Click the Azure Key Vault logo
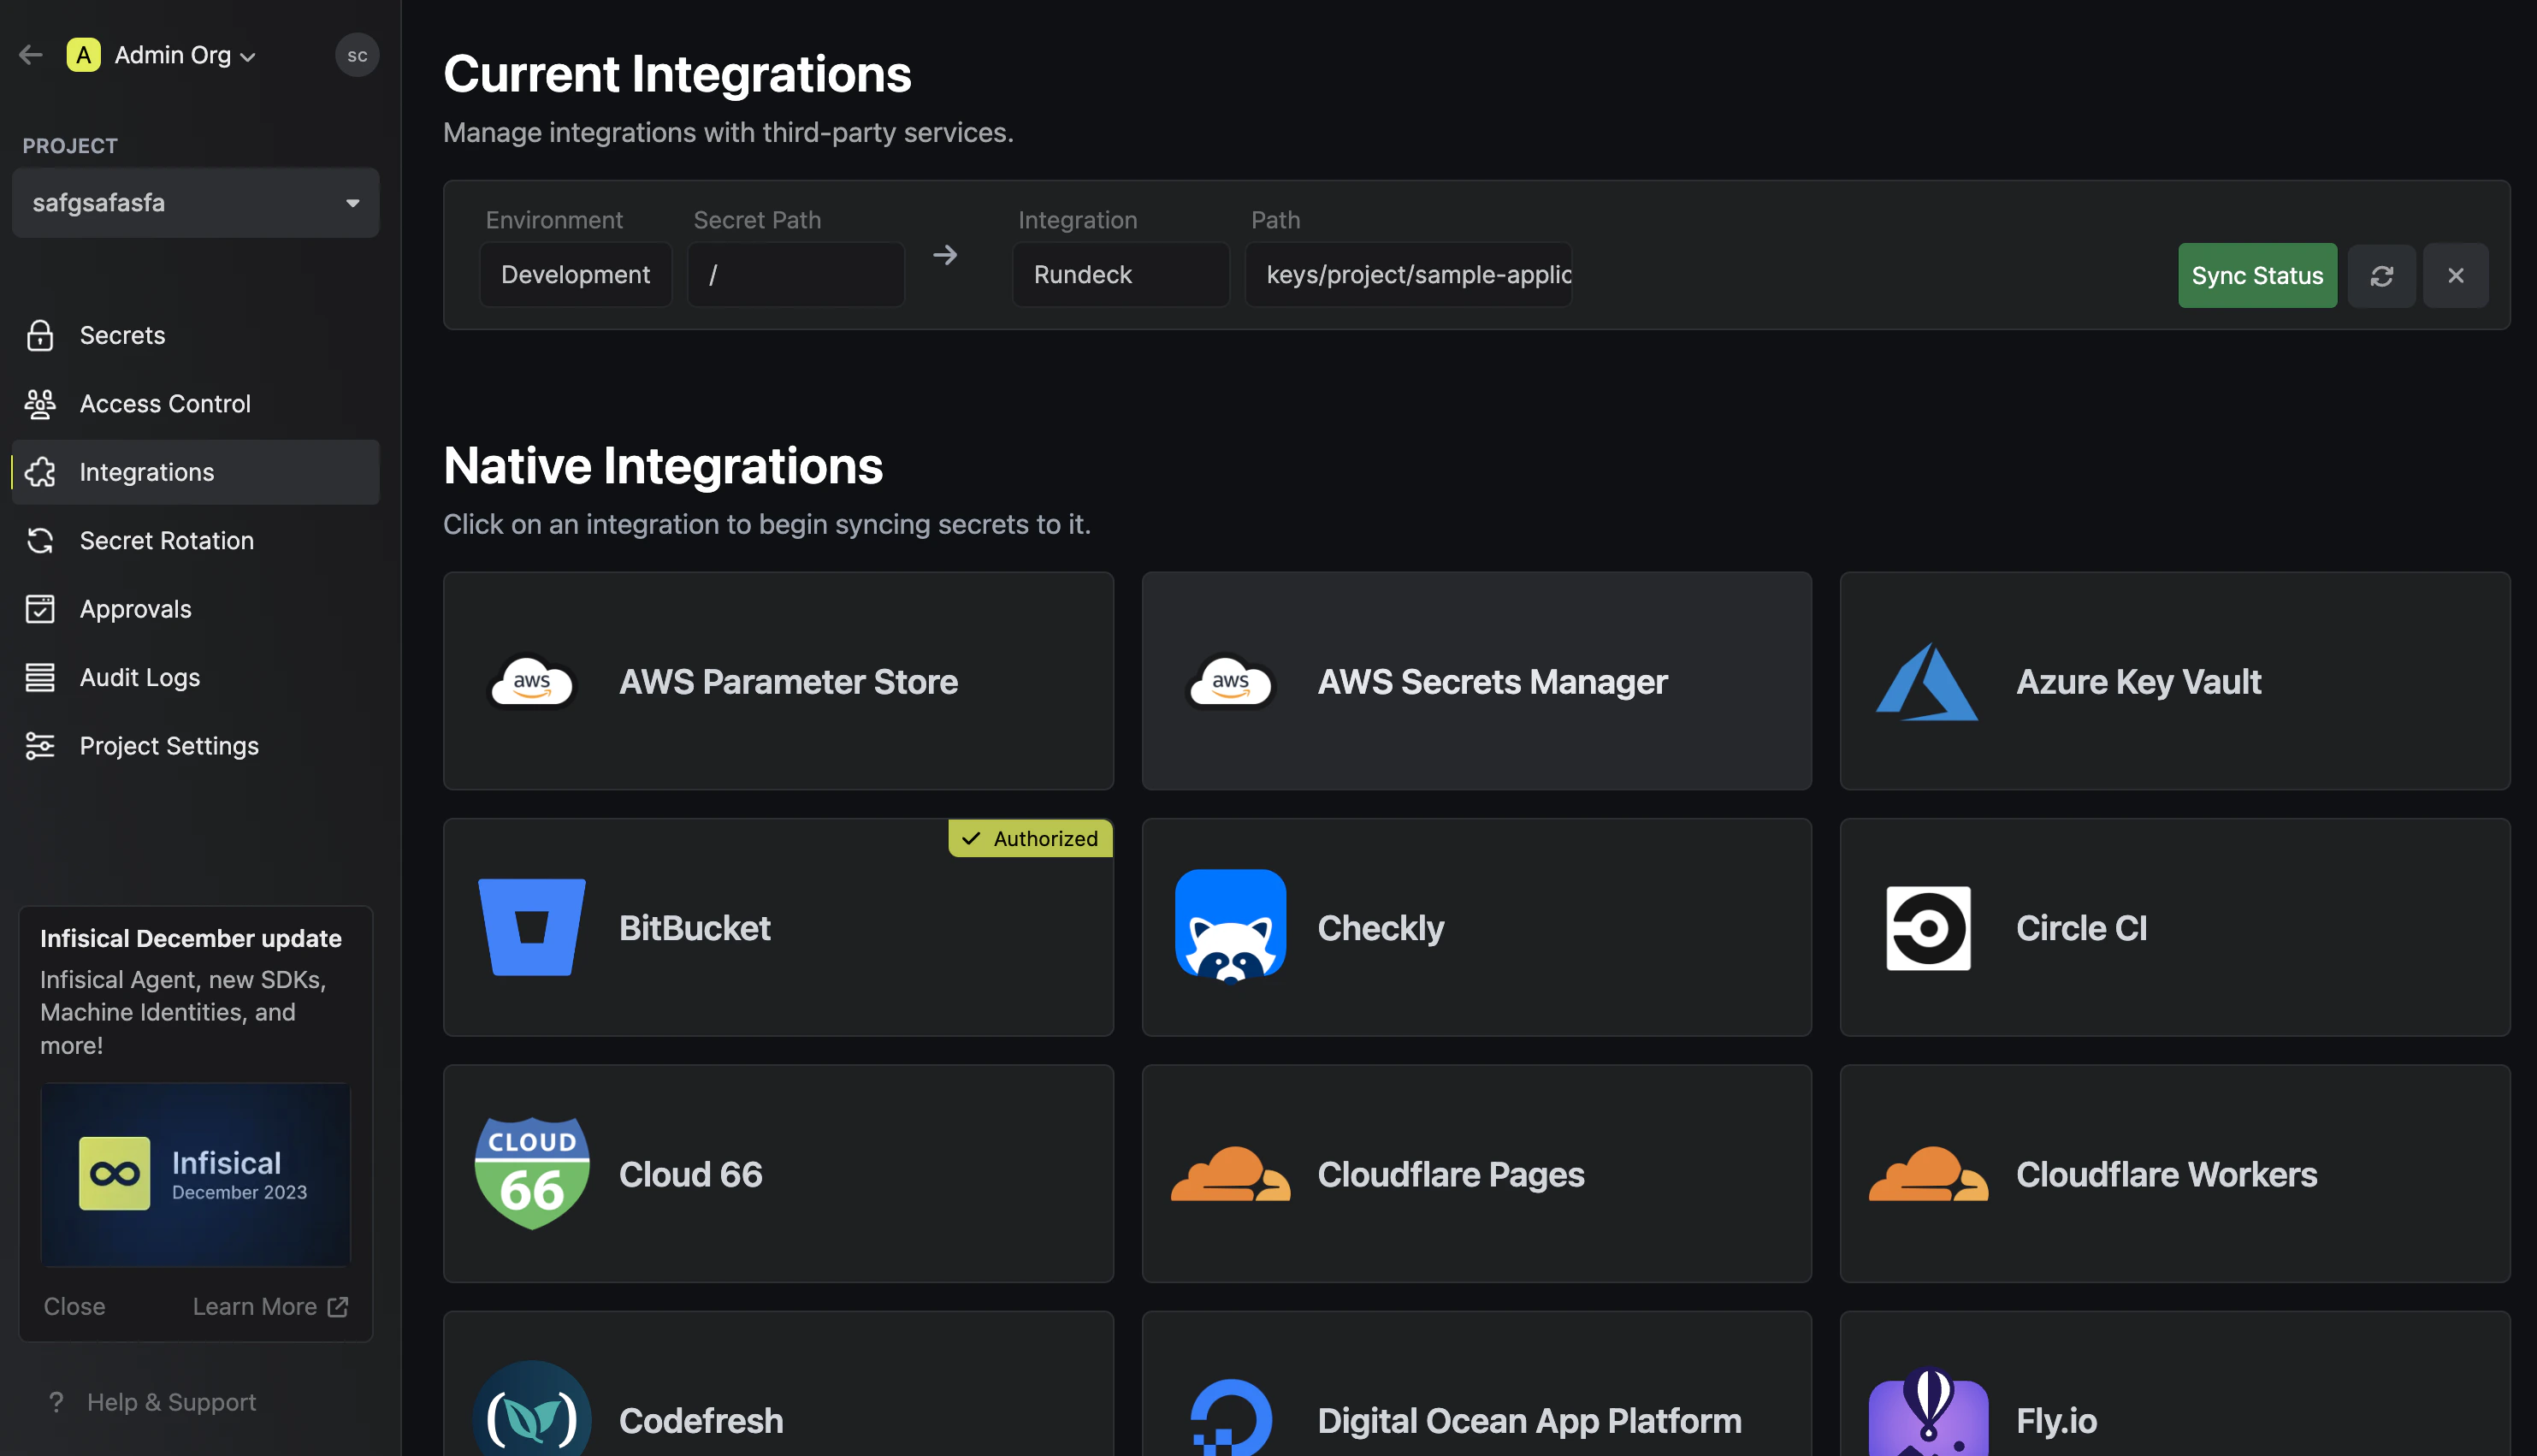Viewport: 2537px width, 1456px height. coord(1927,682)
